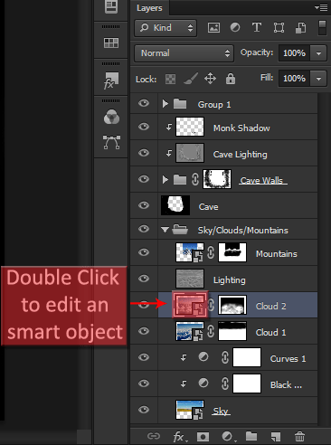Hide the Sky/Clouds/Mountains group

point(144,229)
